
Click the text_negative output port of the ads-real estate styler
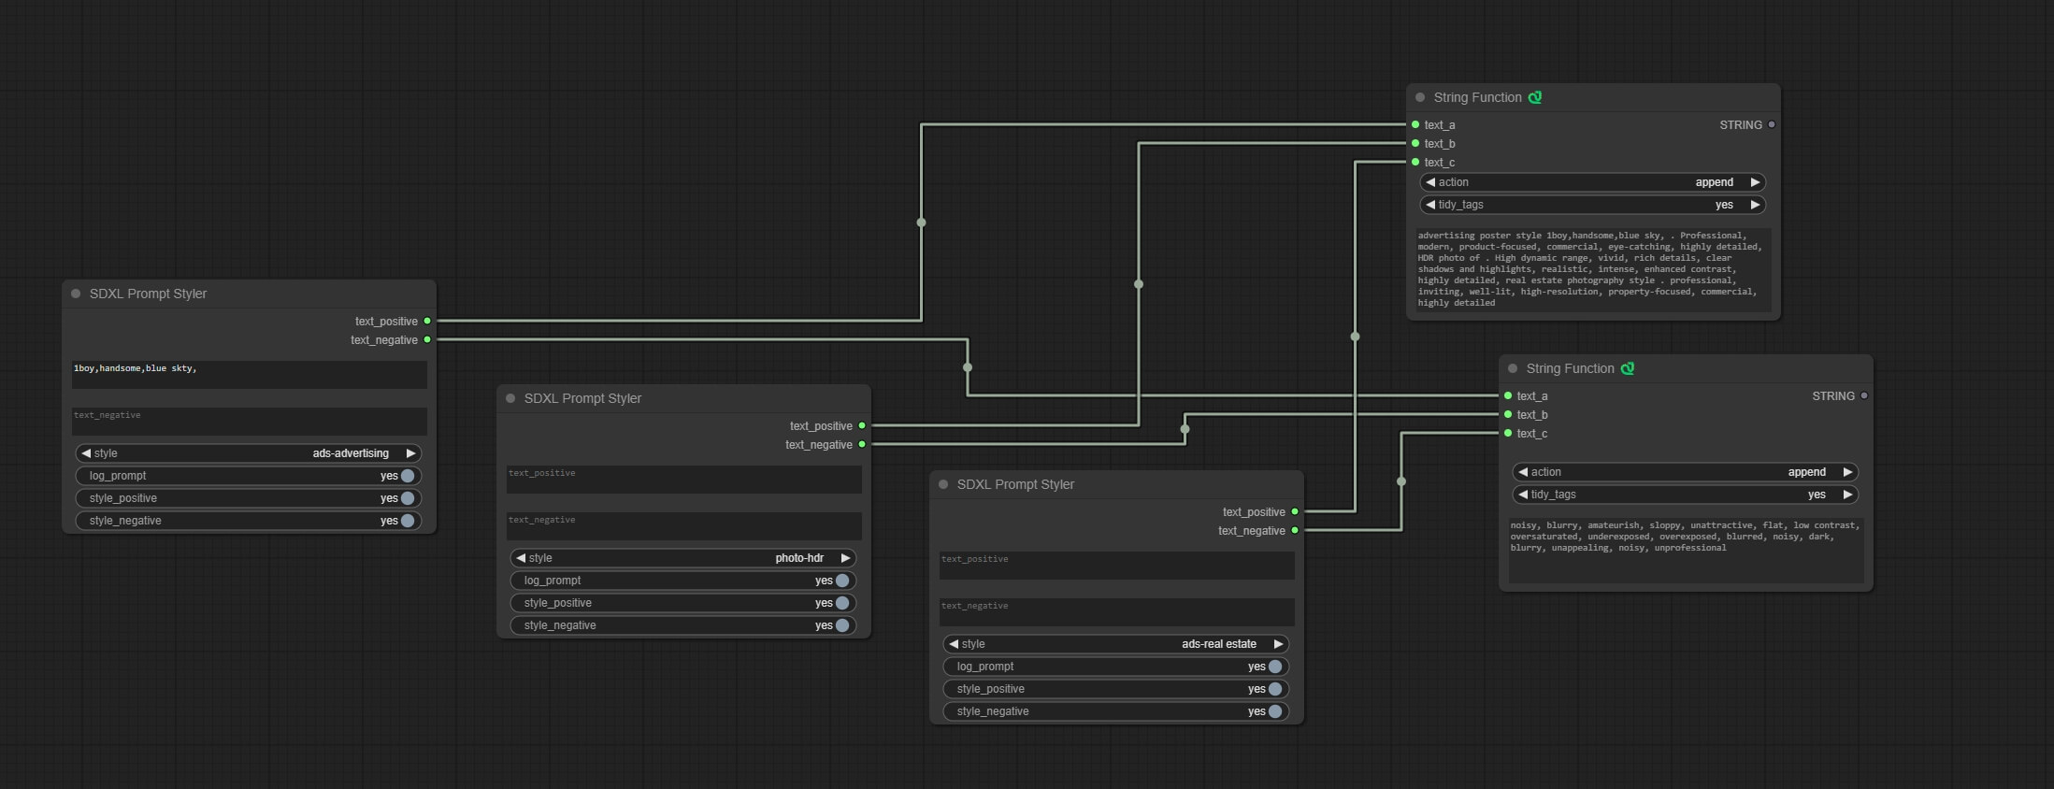(x=1295, y=531)
